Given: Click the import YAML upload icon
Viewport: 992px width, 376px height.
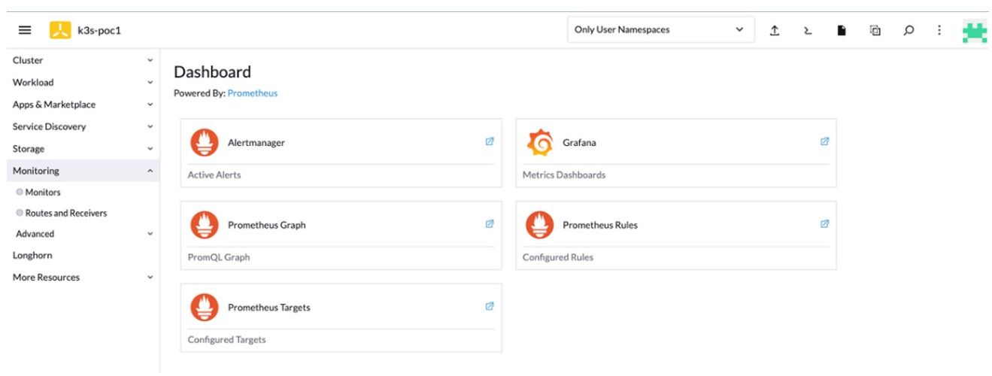Looking at the screenshot, I should (x=774, y=30).
